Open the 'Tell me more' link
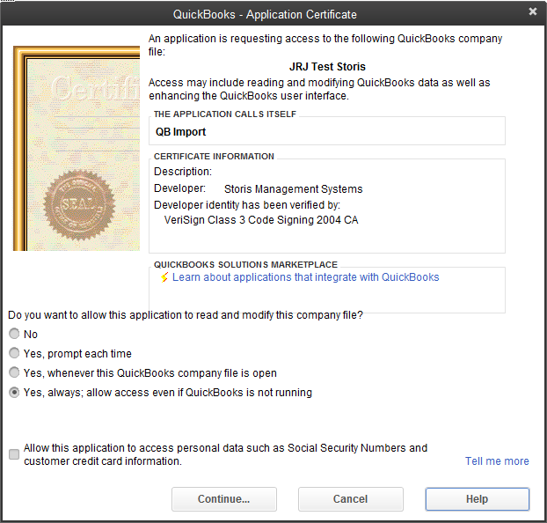 point(497,461)
